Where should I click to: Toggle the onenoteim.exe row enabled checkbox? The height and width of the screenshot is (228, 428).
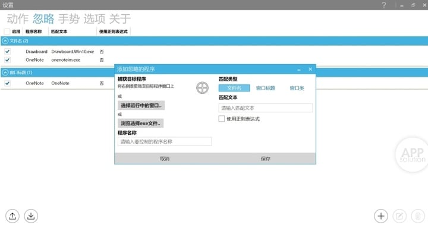point(7,60)
